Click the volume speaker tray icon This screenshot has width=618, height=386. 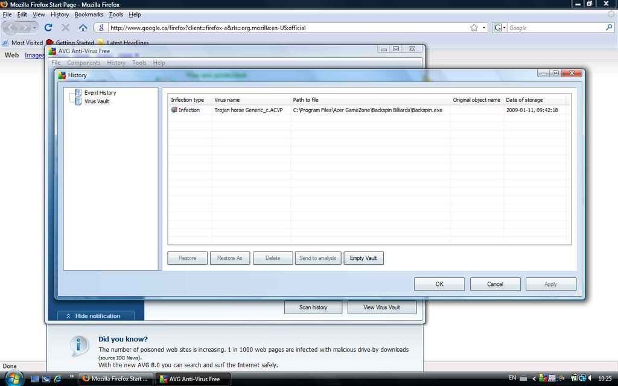tap(589, 379)
